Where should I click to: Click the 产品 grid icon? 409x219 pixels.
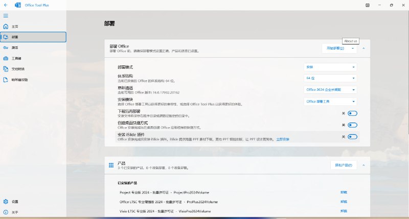coord(111,165)
